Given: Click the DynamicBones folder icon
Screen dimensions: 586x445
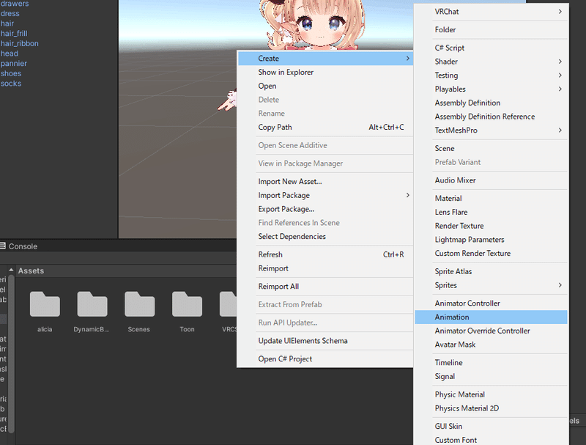Looking at the screenshot, I should tap(92, 304).
